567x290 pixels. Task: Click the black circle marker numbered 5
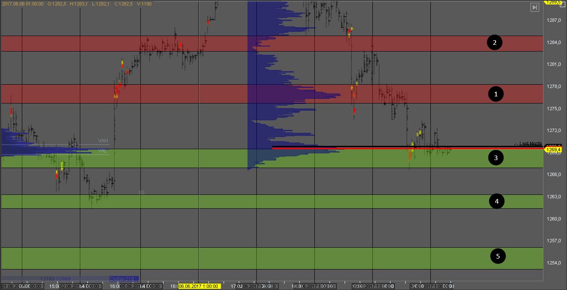pyautogui.click(x=498, y=256)
